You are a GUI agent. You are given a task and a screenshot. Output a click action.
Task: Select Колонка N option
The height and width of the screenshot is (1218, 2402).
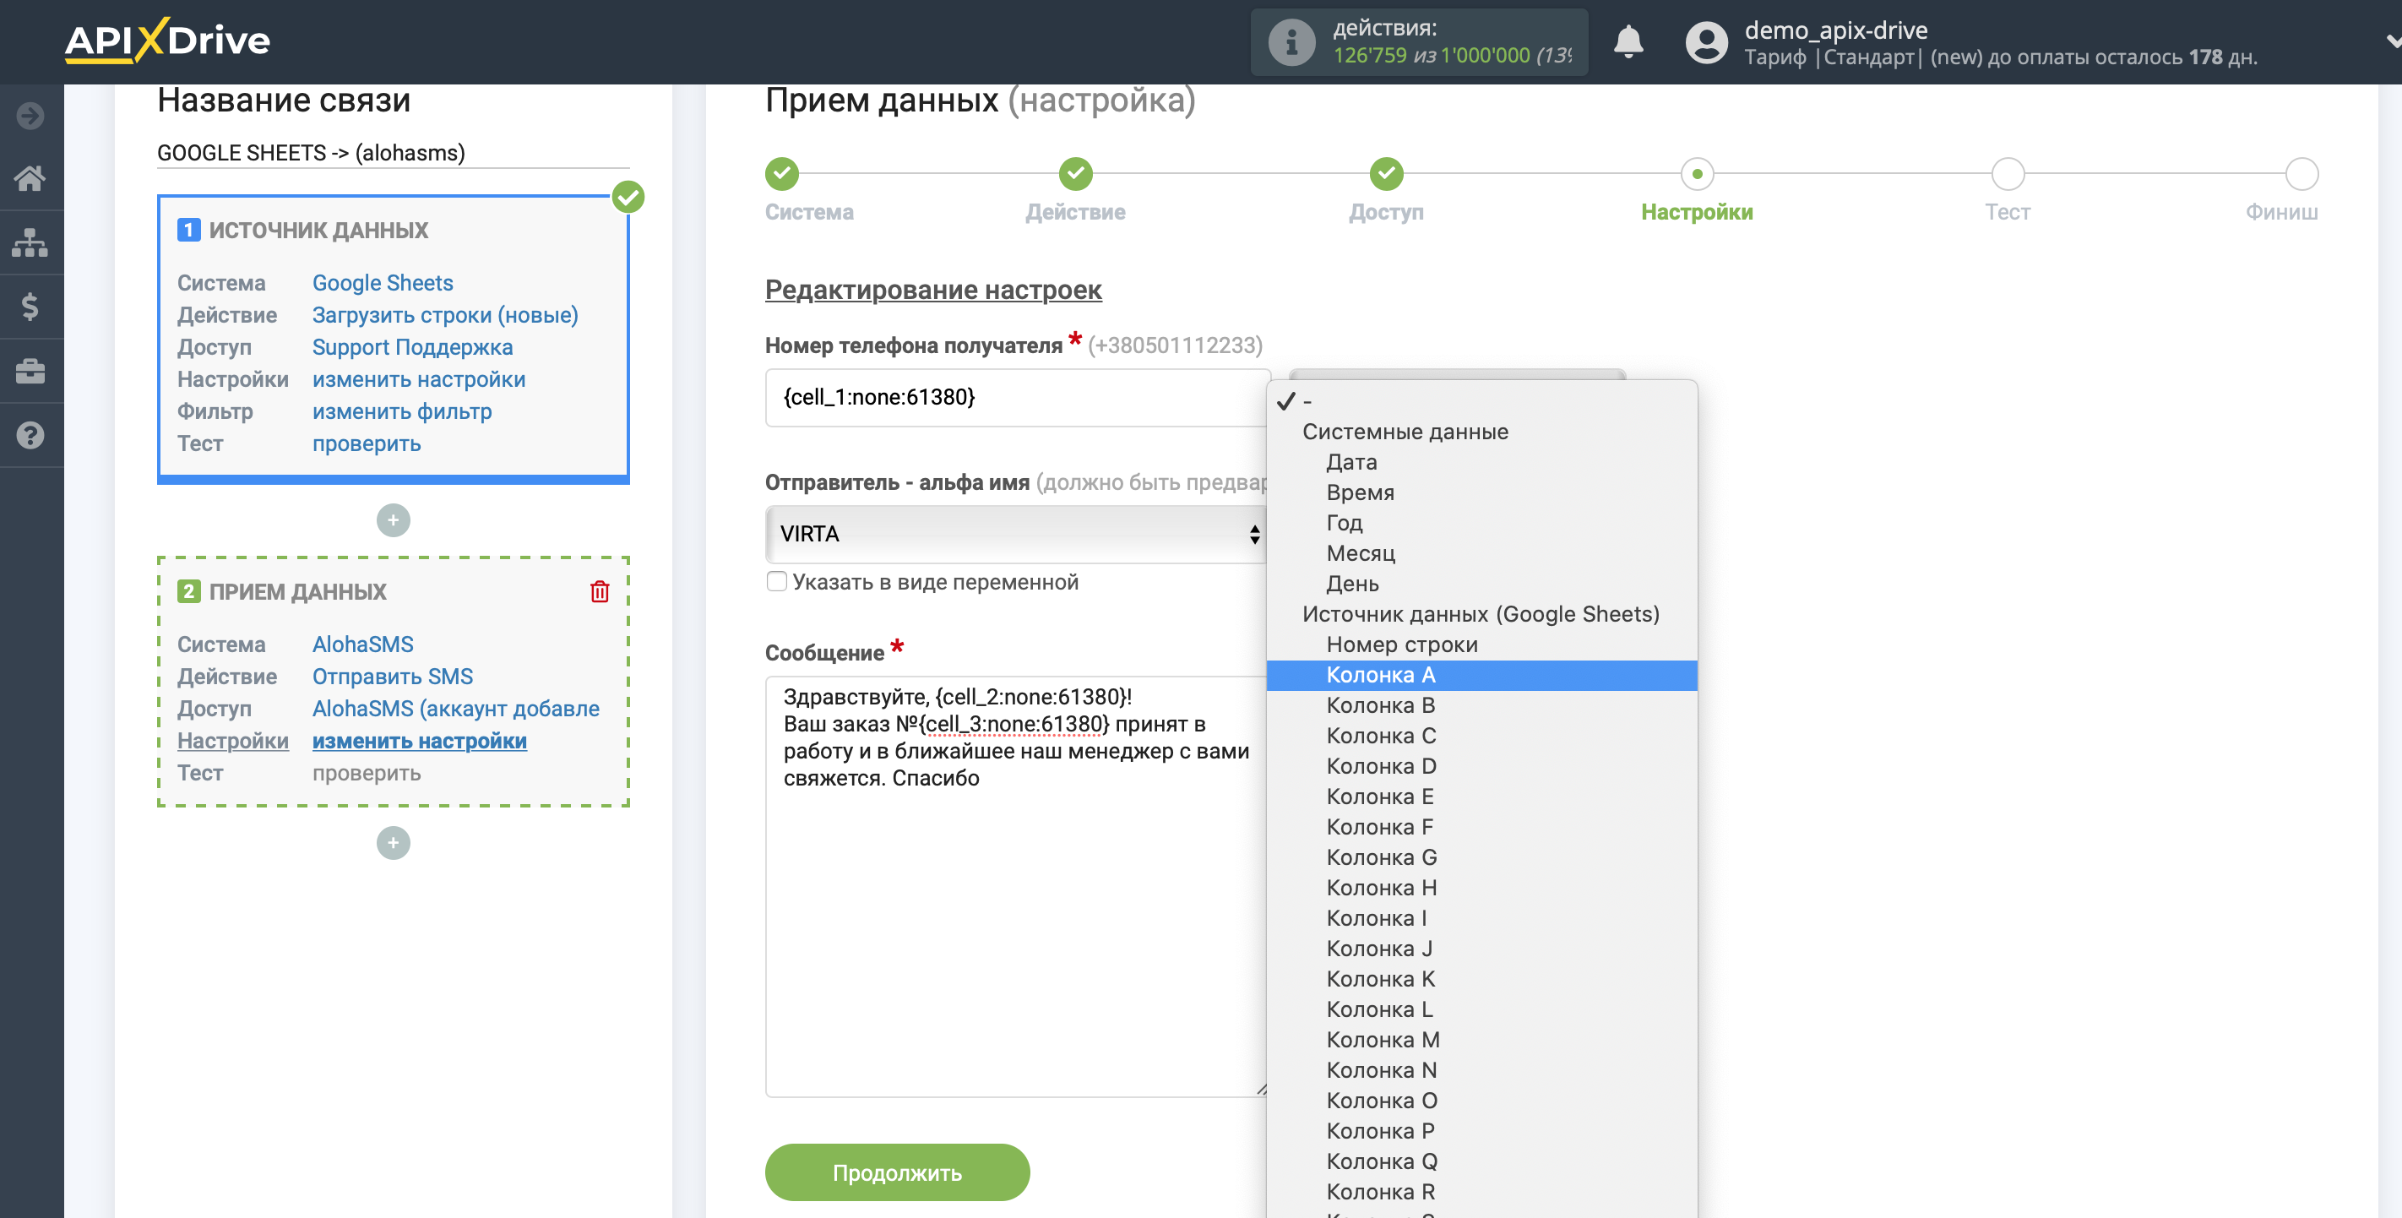click(x=1481, y=1071)
